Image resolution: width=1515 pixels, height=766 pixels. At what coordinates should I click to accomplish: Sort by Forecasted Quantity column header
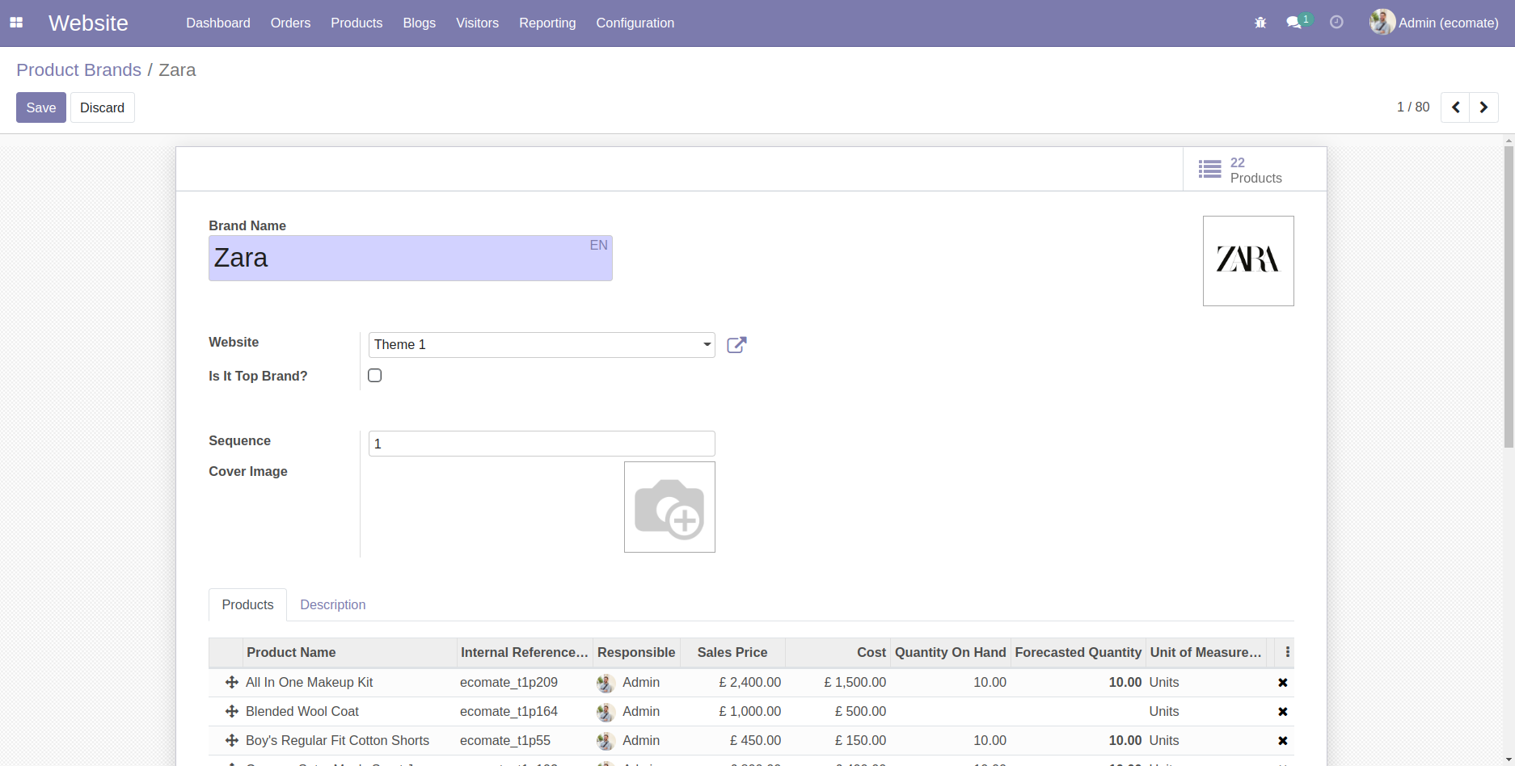(1078, 653)
